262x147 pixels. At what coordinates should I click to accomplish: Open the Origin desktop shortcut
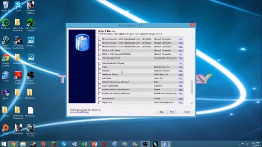(x=6, y=128)
